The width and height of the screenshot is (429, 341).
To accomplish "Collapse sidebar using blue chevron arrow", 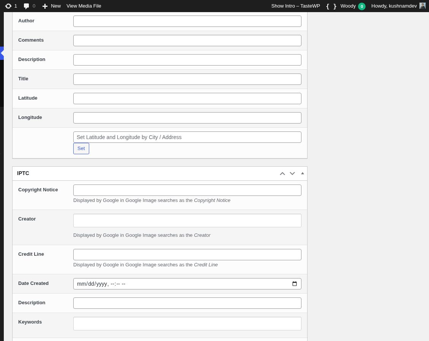I will 2,53.
